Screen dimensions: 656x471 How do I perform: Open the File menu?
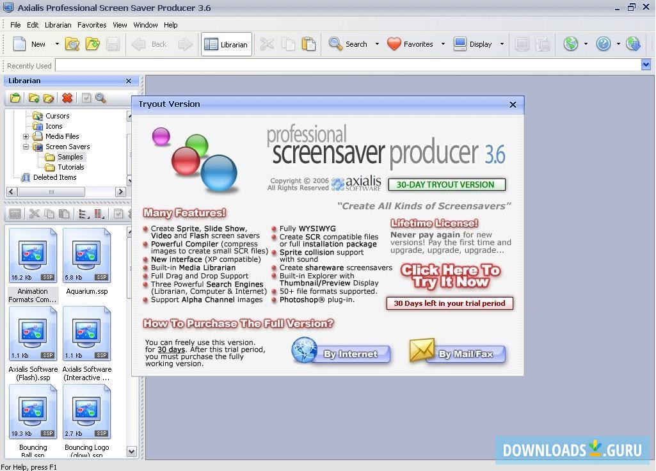click(x=15, y=25)
